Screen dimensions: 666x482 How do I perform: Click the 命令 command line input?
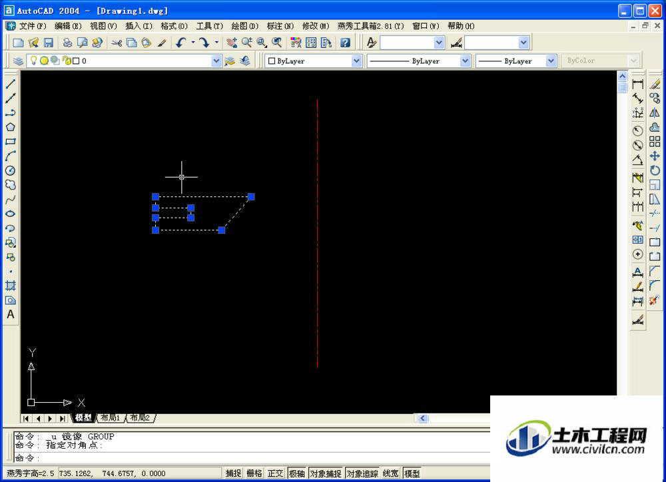coord(252,458)
